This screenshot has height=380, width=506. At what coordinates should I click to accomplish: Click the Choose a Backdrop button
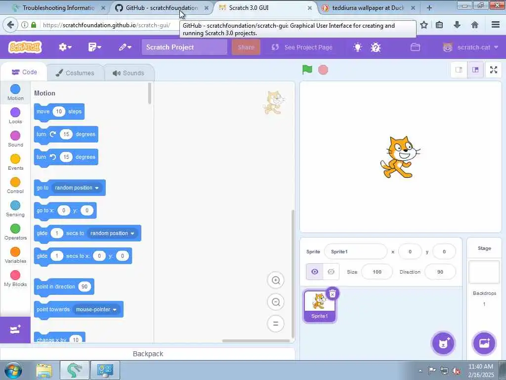click(x=484, y=343)
